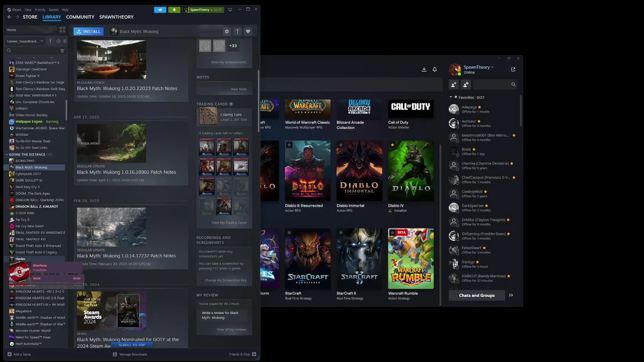Open the Steam menu
The image size is (644, 362).
pos(17,10)
